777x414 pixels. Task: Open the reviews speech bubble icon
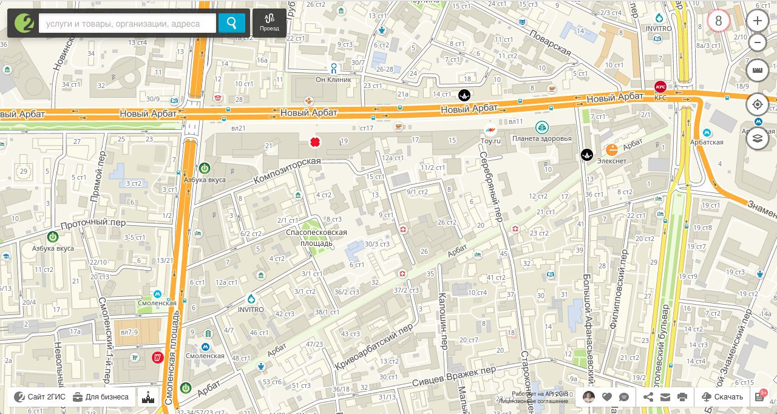point(624,397)
